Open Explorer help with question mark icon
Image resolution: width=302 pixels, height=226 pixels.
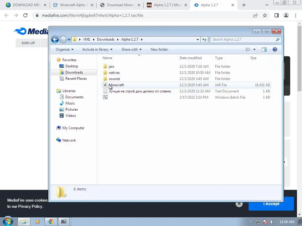pyautogui.click(x=275, y=49)
